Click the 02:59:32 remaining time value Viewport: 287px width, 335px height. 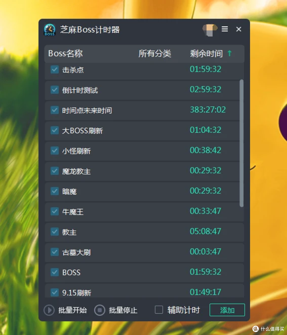[205, 89]
